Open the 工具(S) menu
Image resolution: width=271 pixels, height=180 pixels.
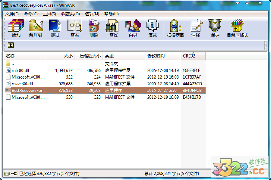pyautogui.click(x=49, y=14)
